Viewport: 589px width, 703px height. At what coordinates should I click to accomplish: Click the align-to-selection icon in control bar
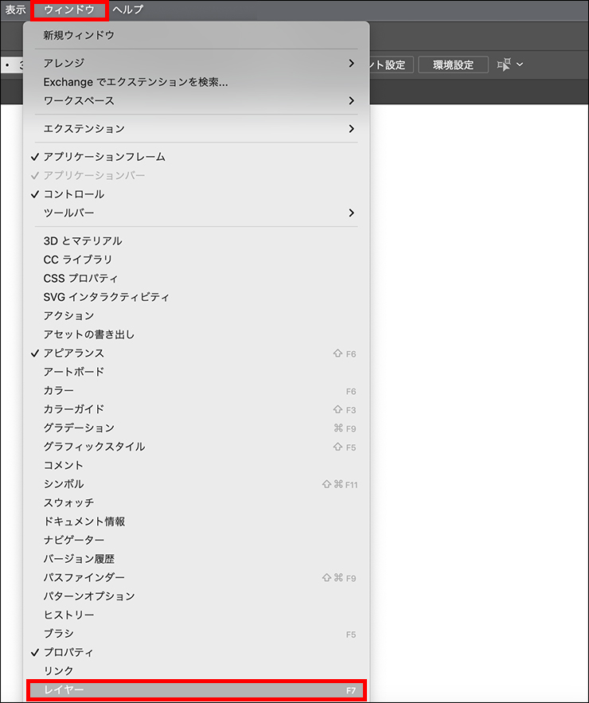tap(503, 64)
